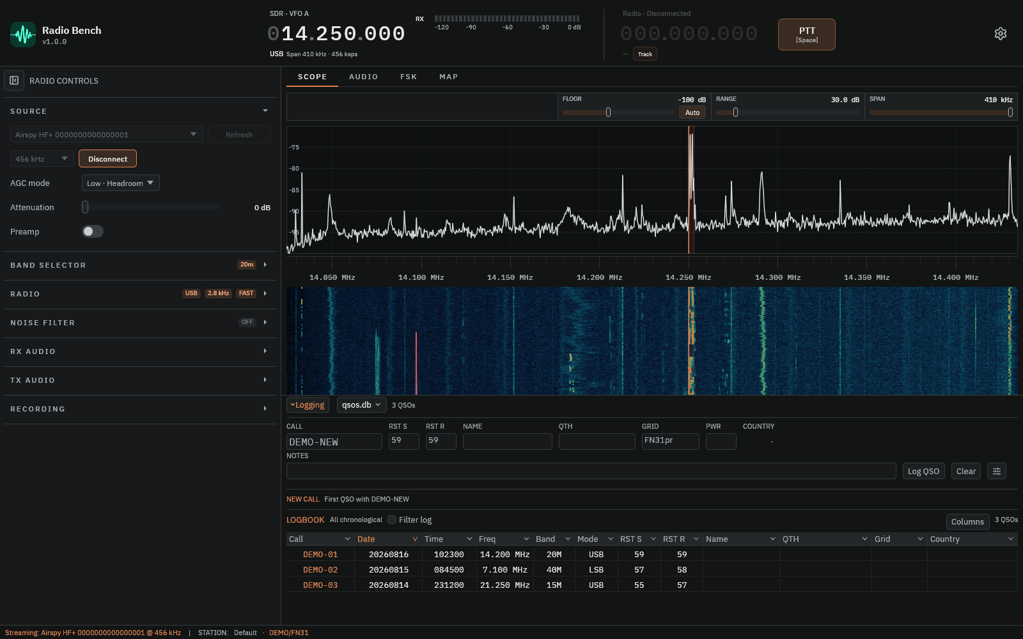Click the 14.200 MHz frequency axis label
This screenshot has height=639, width=1023.
pos(599,277)
